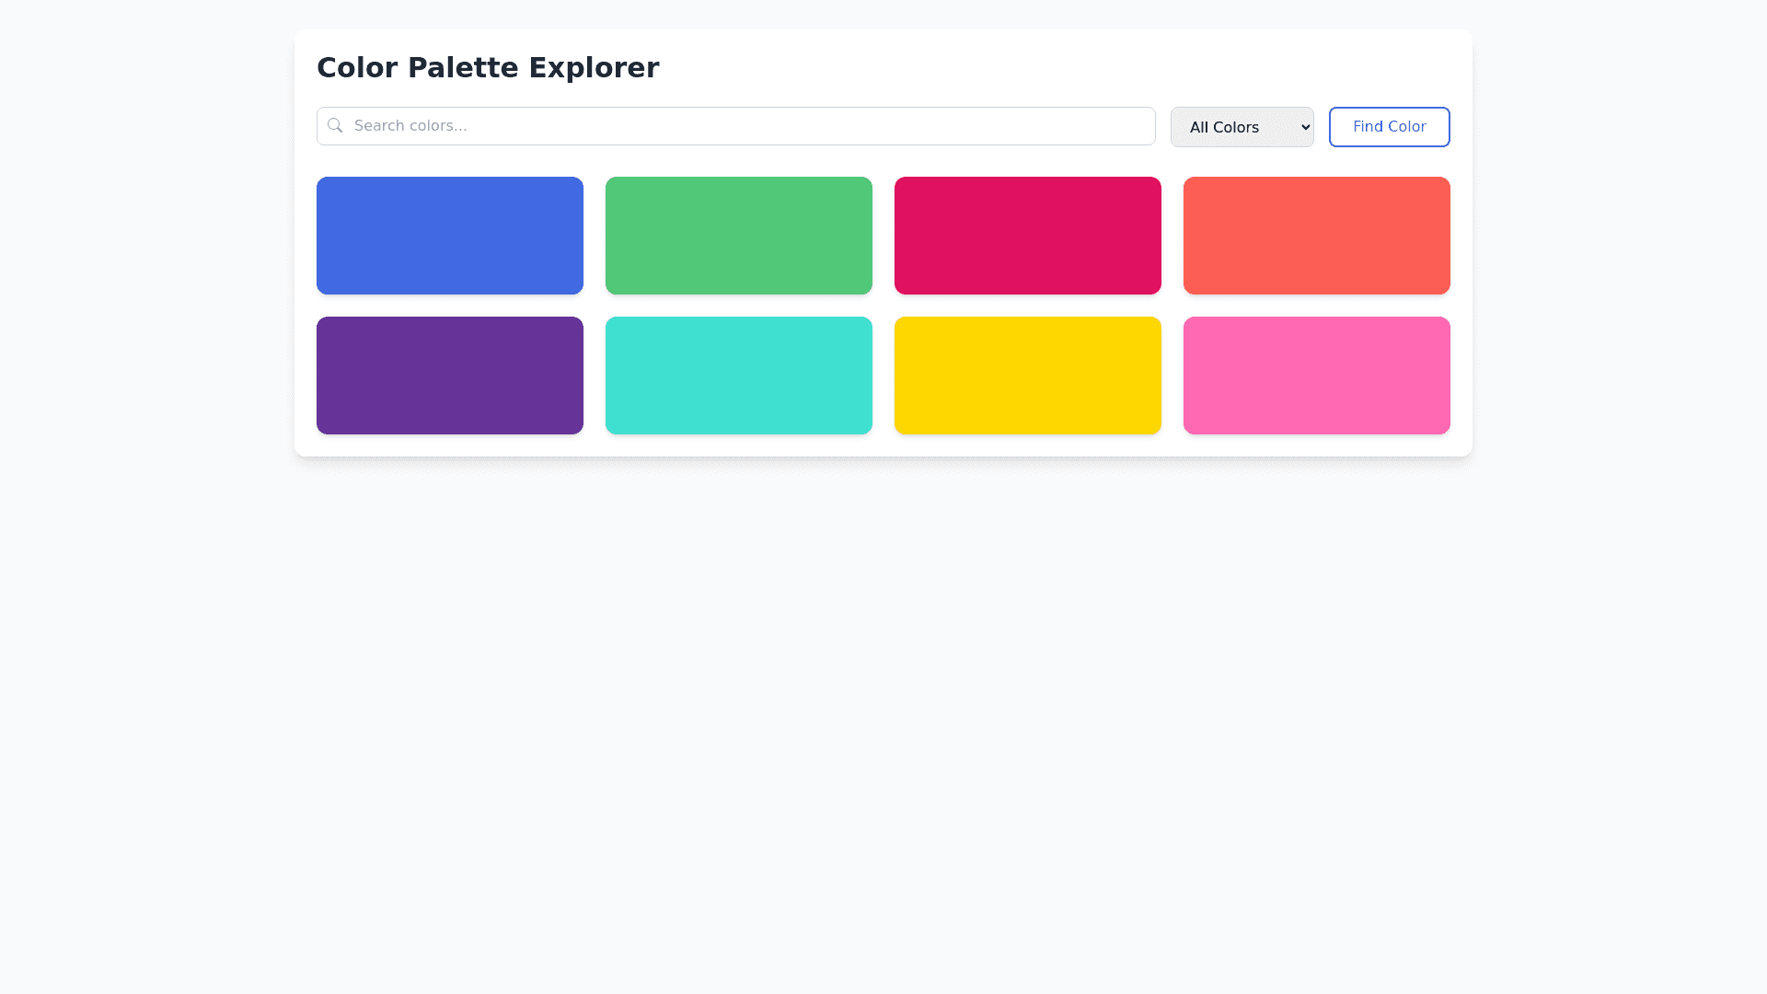
Task: Choose the turquoise color swatch
Action: coord(739,376)
